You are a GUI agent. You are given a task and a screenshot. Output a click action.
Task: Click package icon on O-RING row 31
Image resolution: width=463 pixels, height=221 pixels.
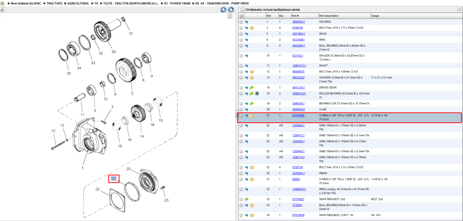pyautogui.click(x=251, y=179)
